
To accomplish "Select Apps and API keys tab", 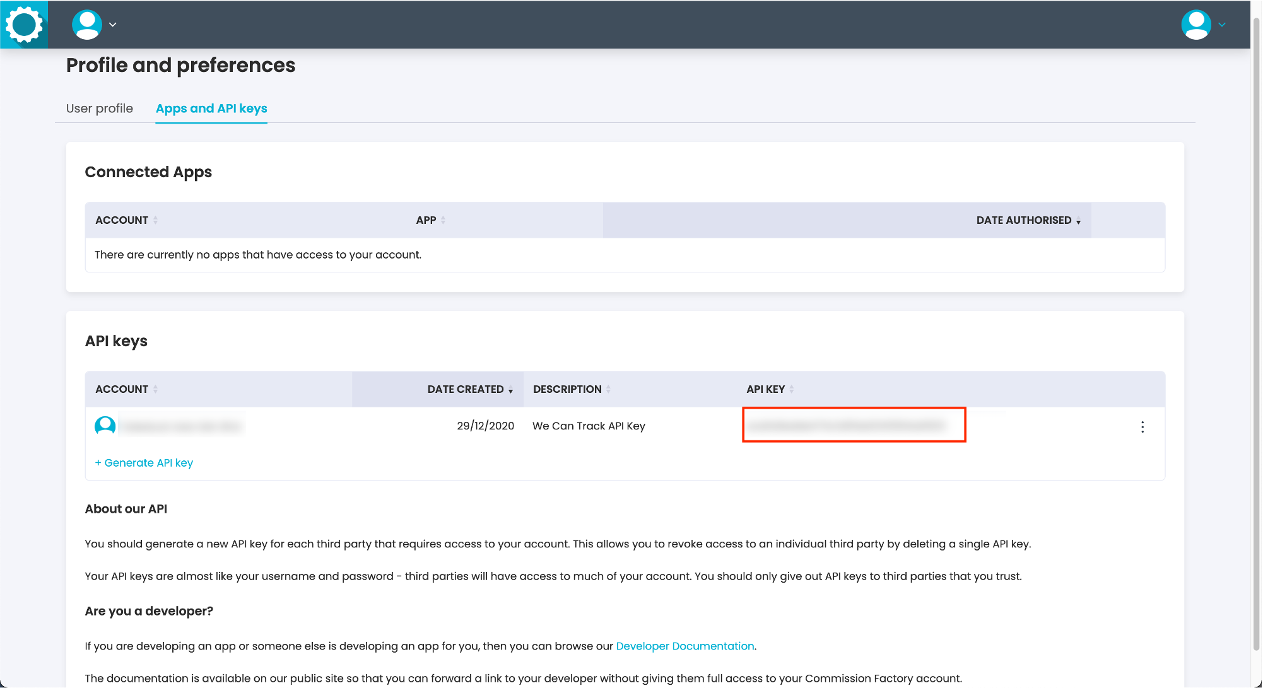I will click(x=211, y=108).
